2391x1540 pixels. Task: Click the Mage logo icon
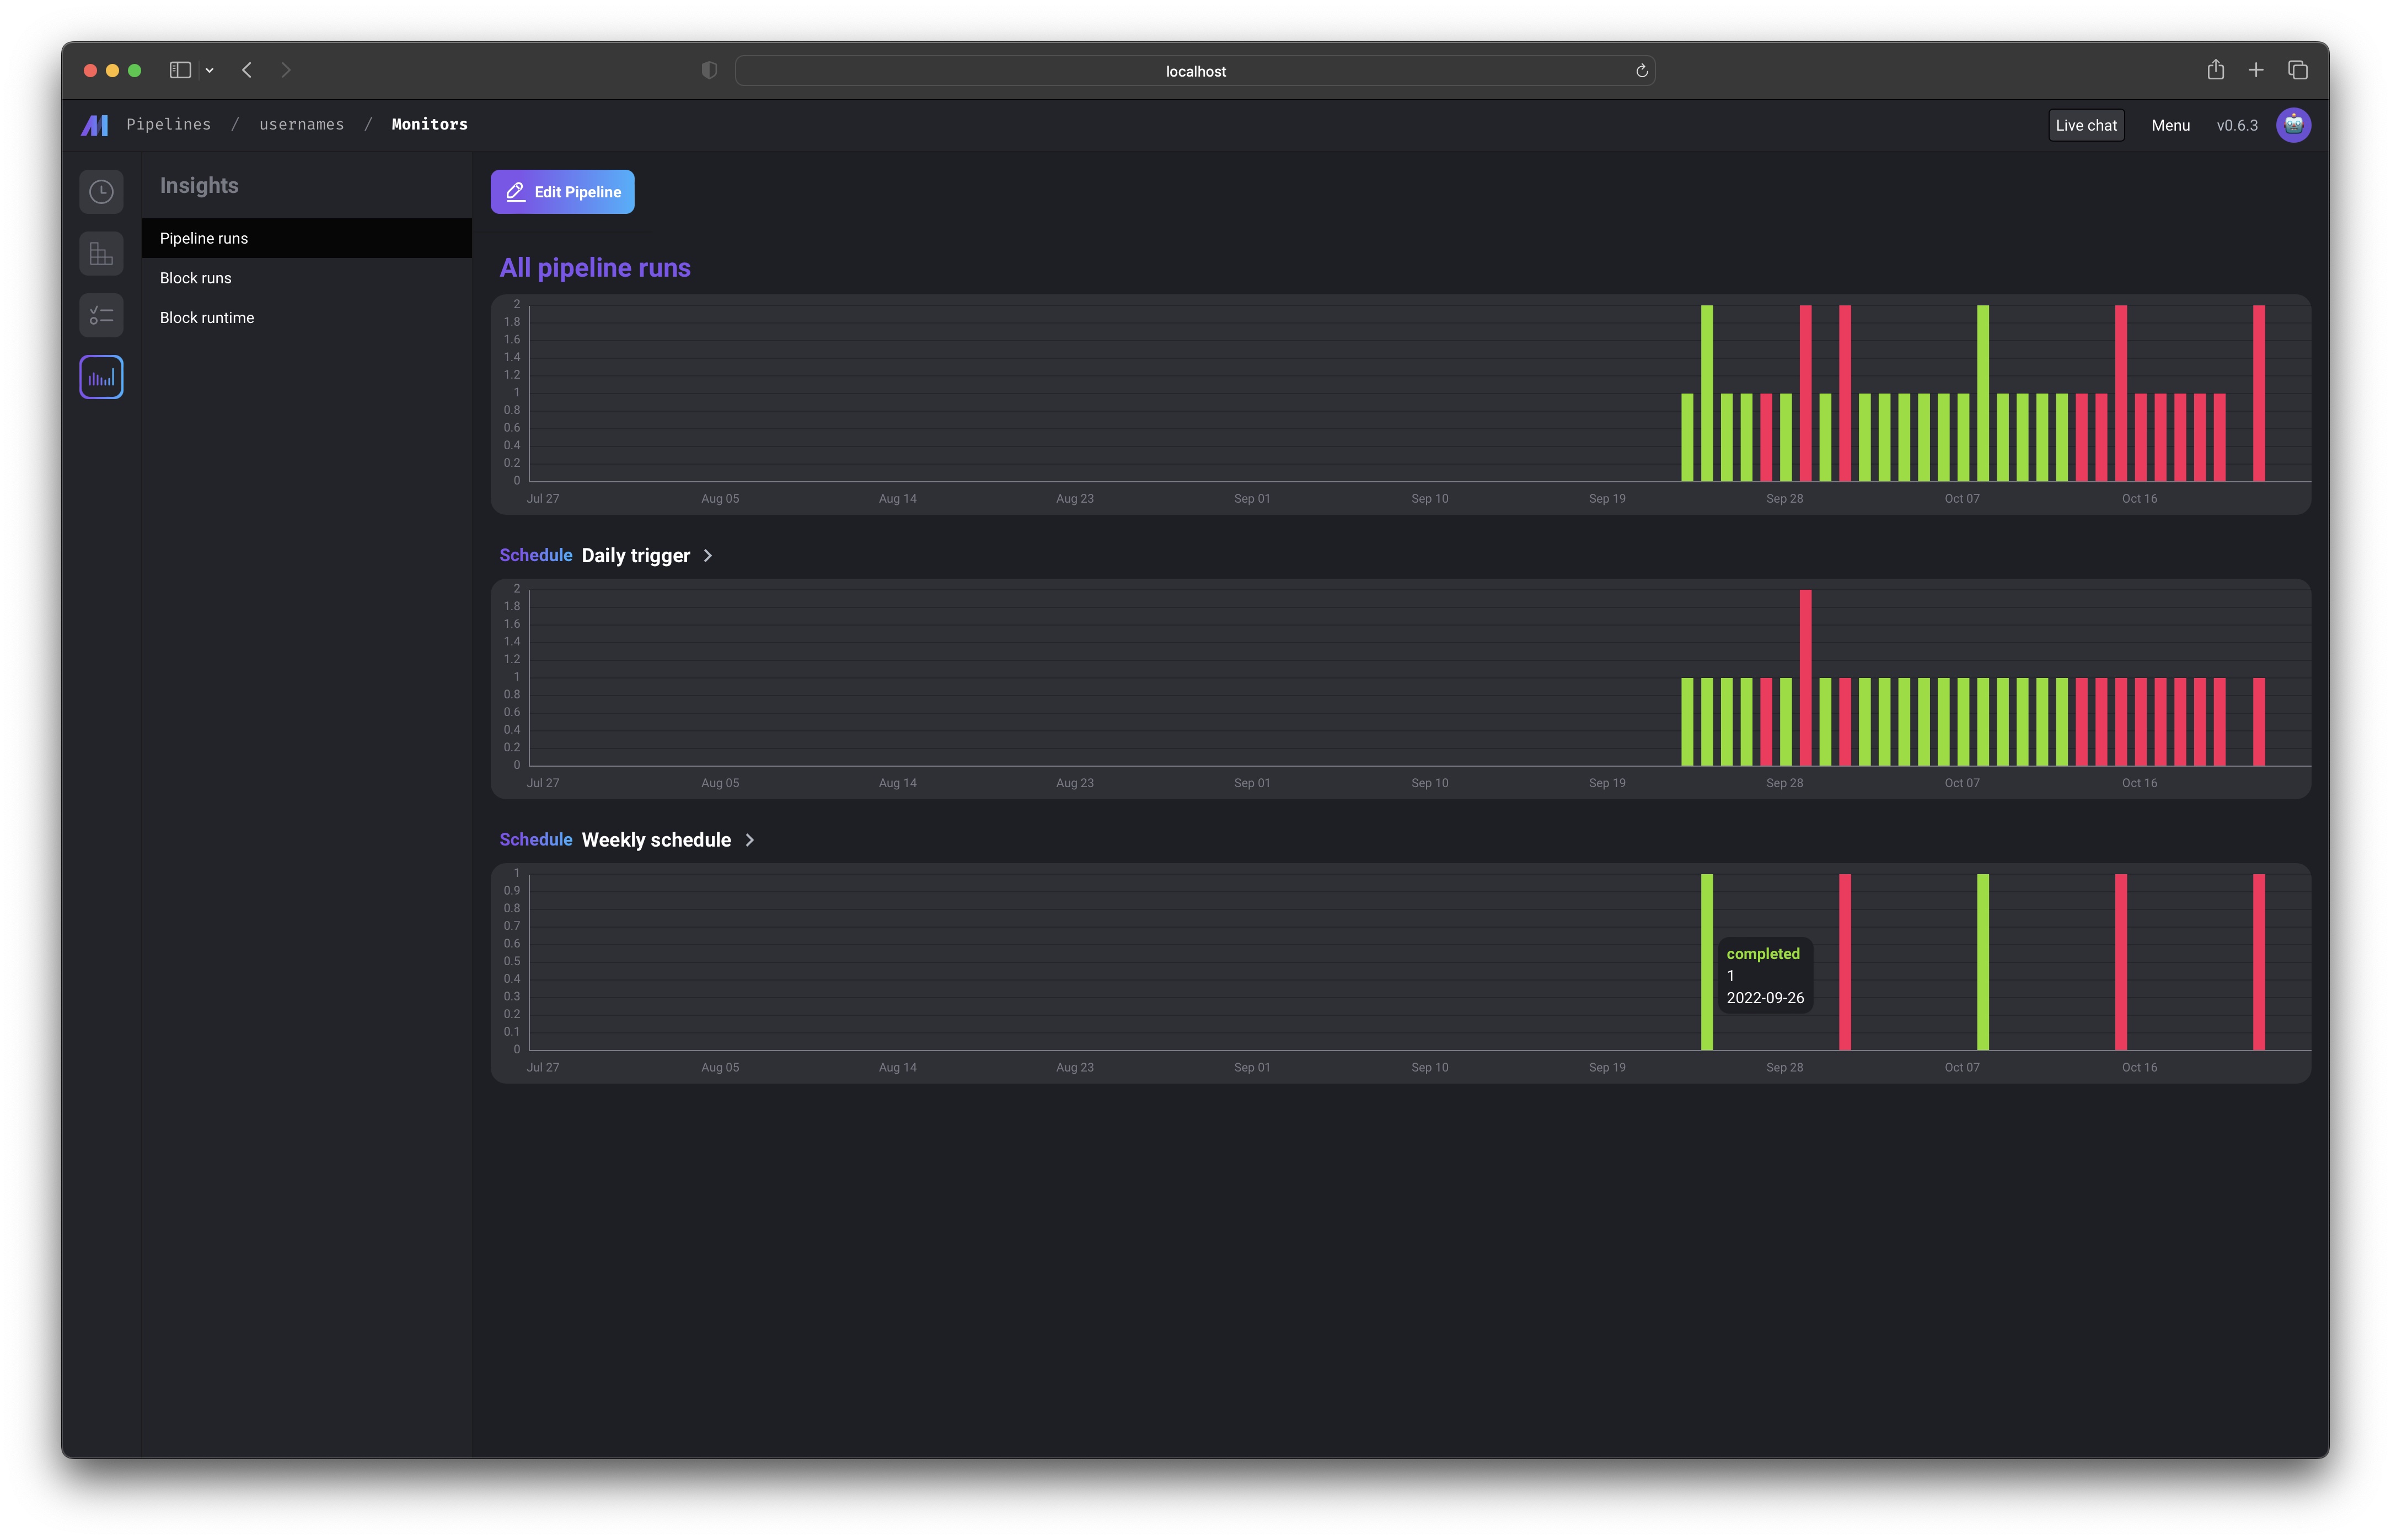95,125
